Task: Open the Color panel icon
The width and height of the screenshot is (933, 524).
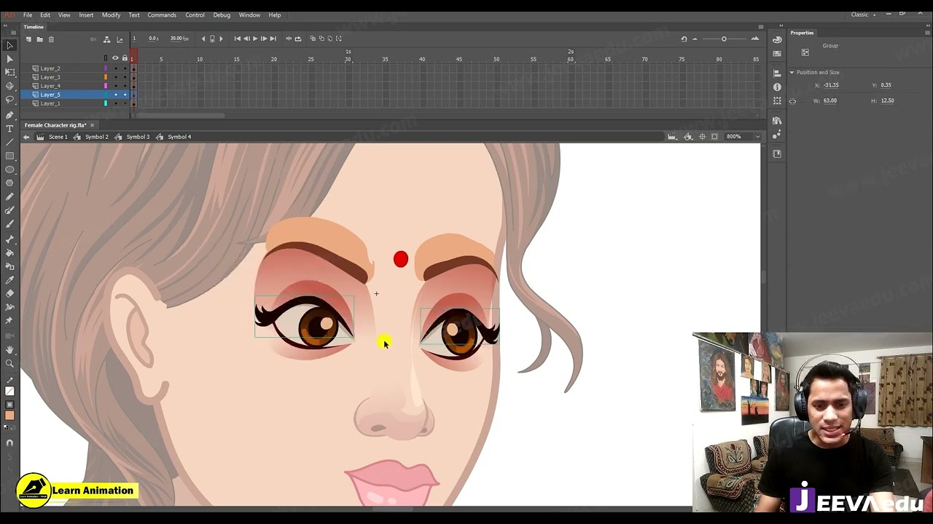Action: pos(777,39)
